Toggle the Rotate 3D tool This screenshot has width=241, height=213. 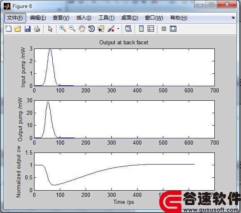point(91,29)
